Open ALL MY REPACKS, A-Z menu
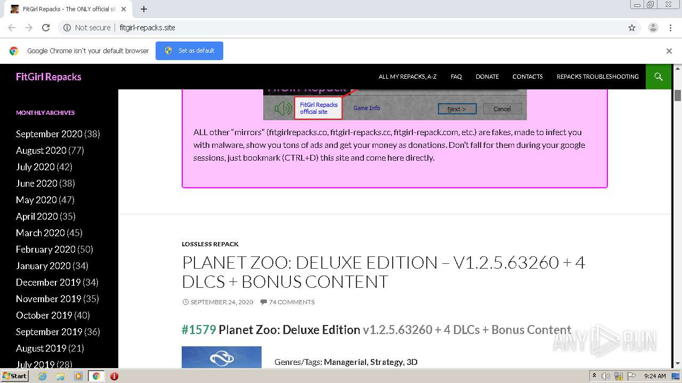 (408, 77)
